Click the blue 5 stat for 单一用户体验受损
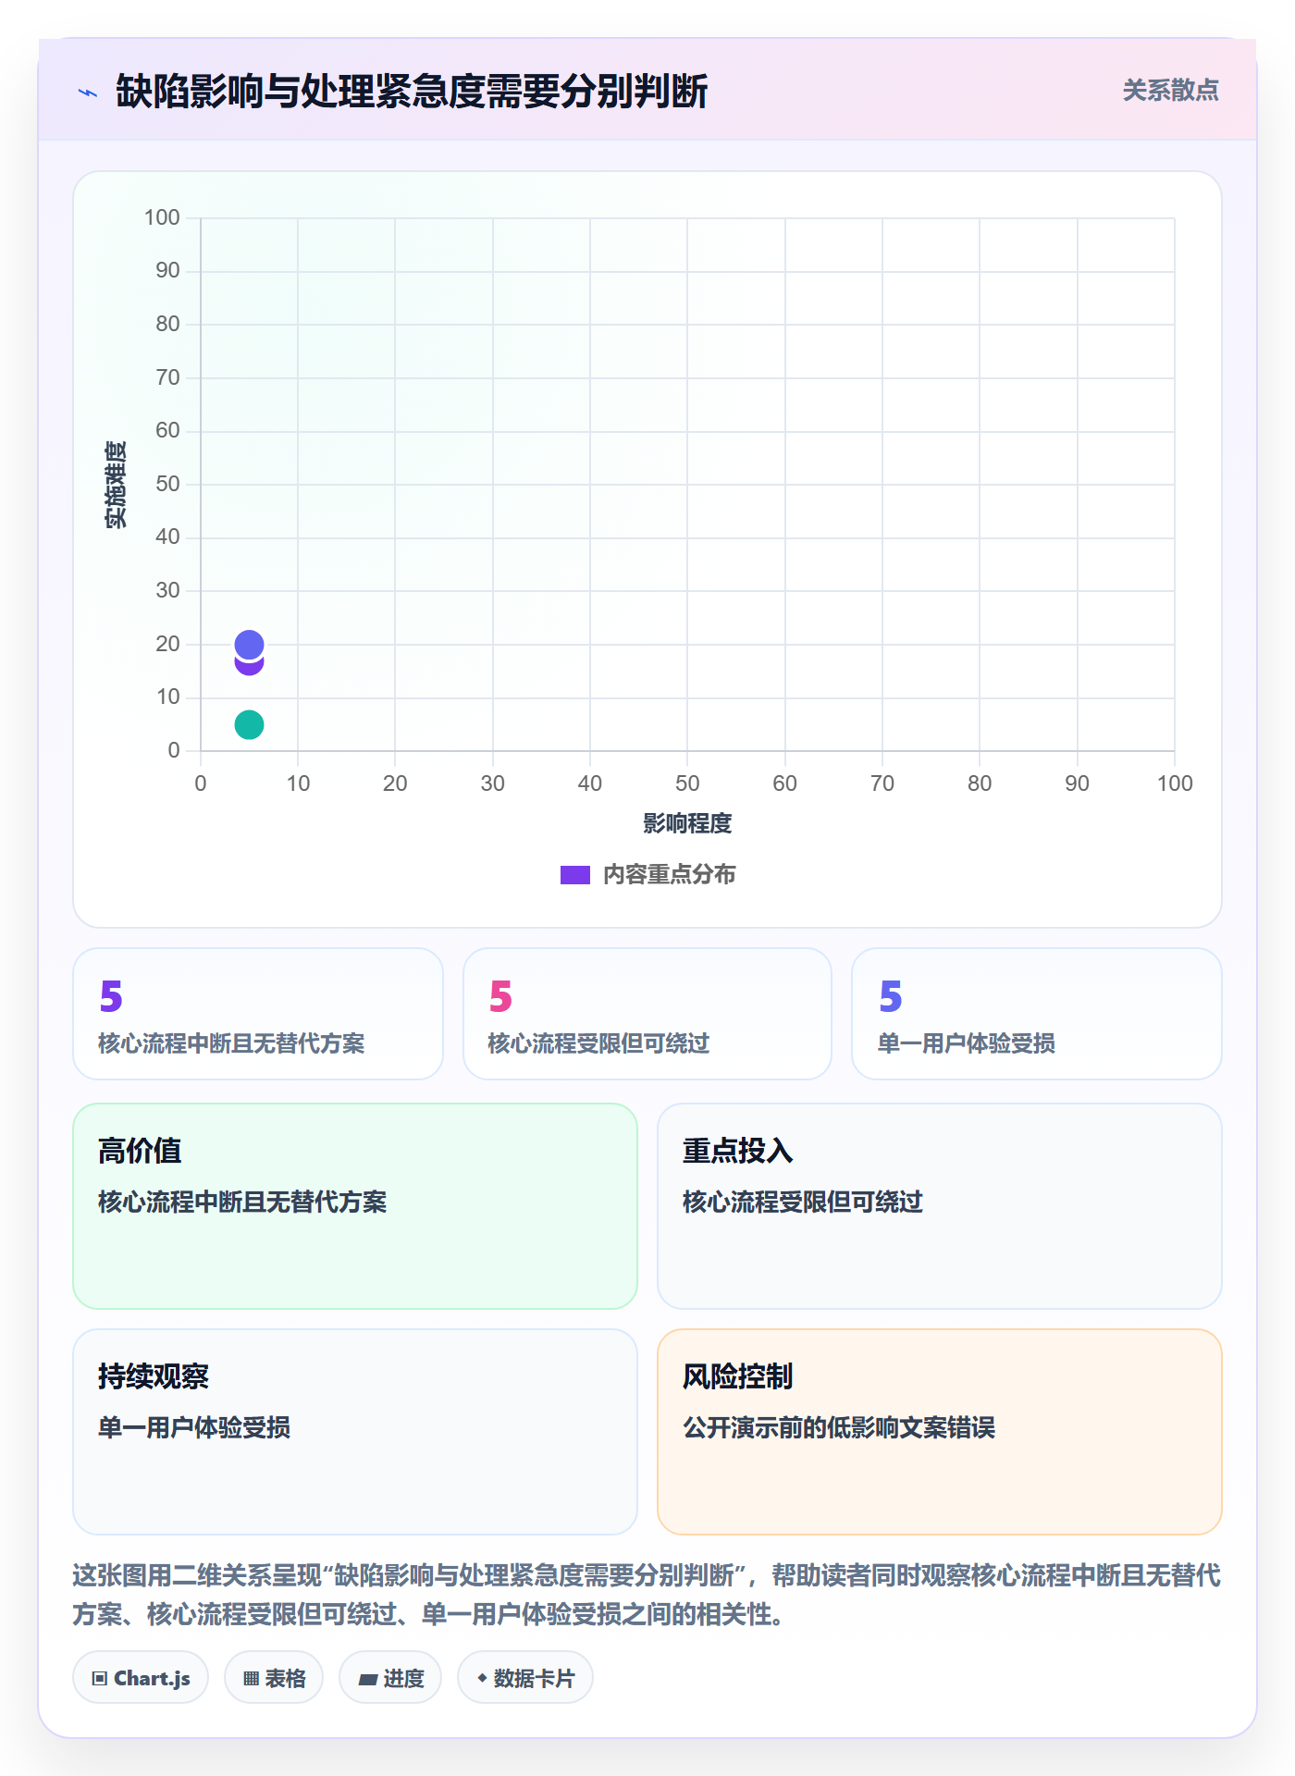 pyautogui.click(x=890, y=996)
